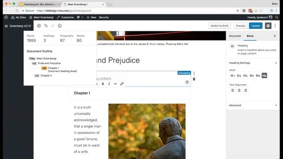Click the blue Update button
The image size is (283, 159).
[256, 26]
